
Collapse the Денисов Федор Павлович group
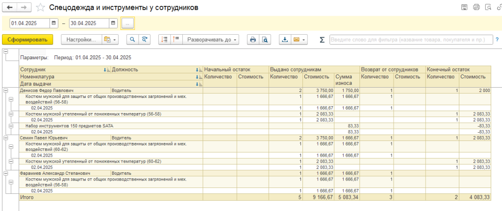6,91
